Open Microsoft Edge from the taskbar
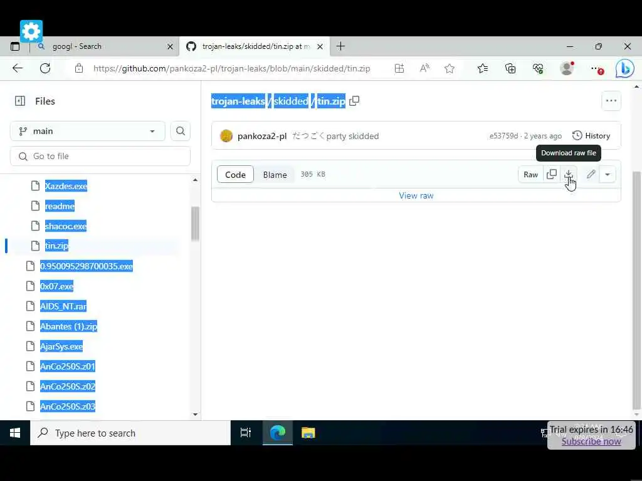642x481 pixels. tap(278, 433)
